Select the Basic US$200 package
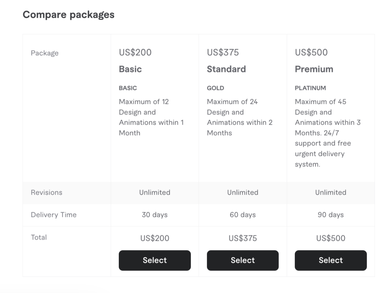The width and height of the screenshot is (391, 293). pyautogui.click(x=155, y=260)
